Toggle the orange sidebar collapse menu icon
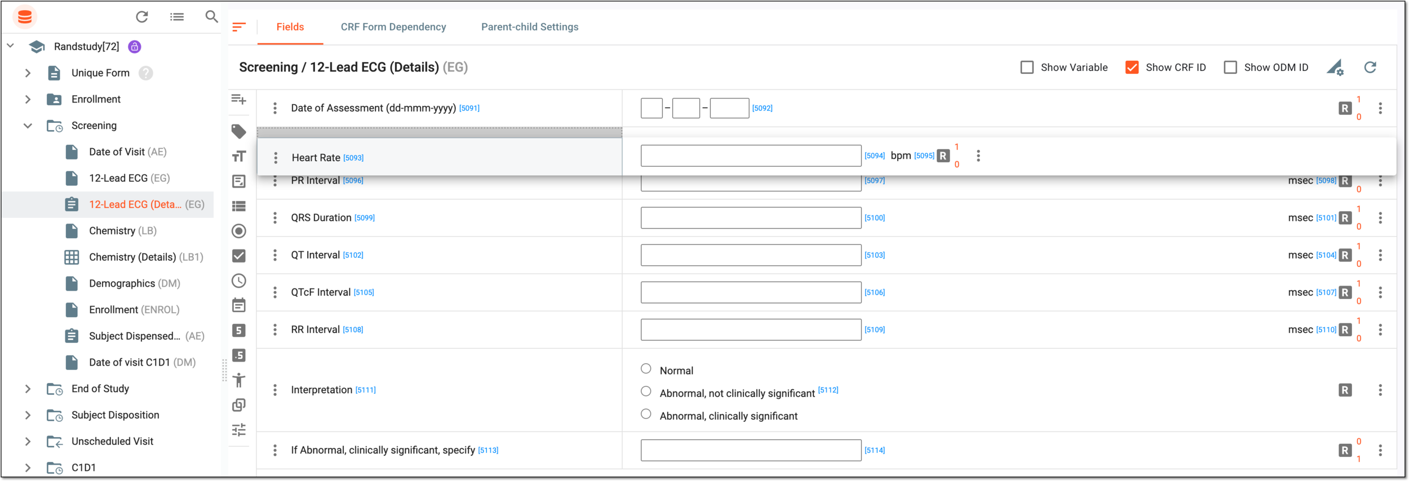The width and height of the screenshot is (1409, 481). [x=239, y=27]
